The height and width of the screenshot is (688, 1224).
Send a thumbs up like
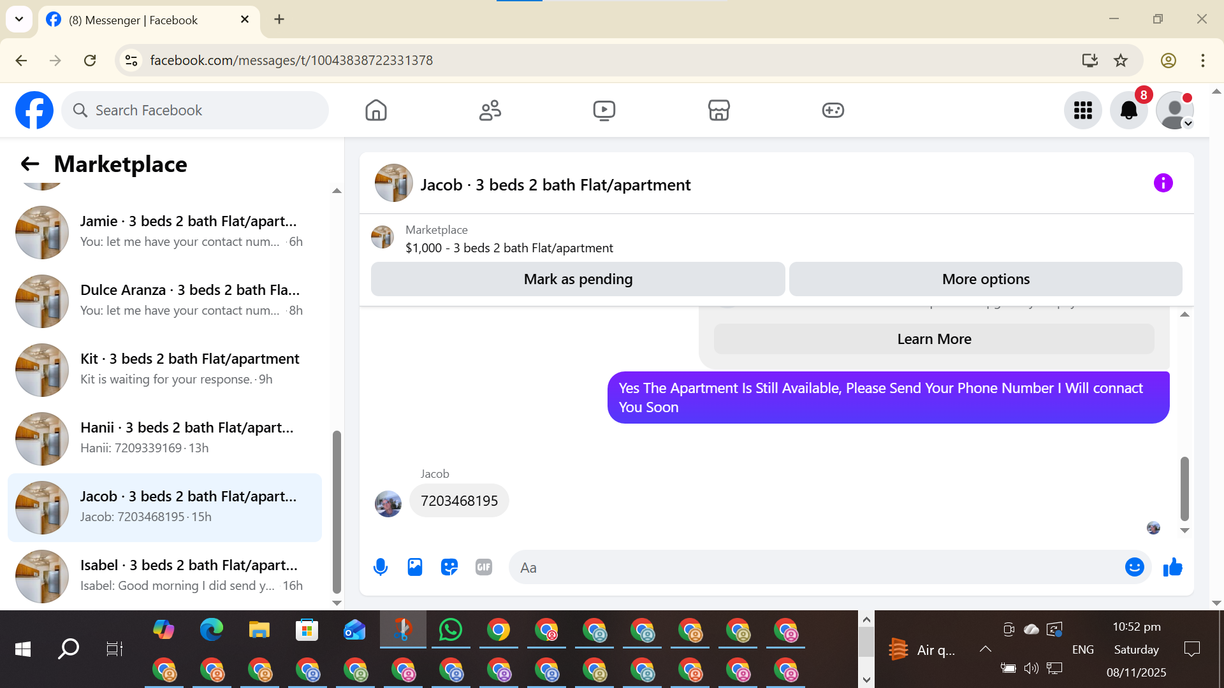coord(1172,567)
